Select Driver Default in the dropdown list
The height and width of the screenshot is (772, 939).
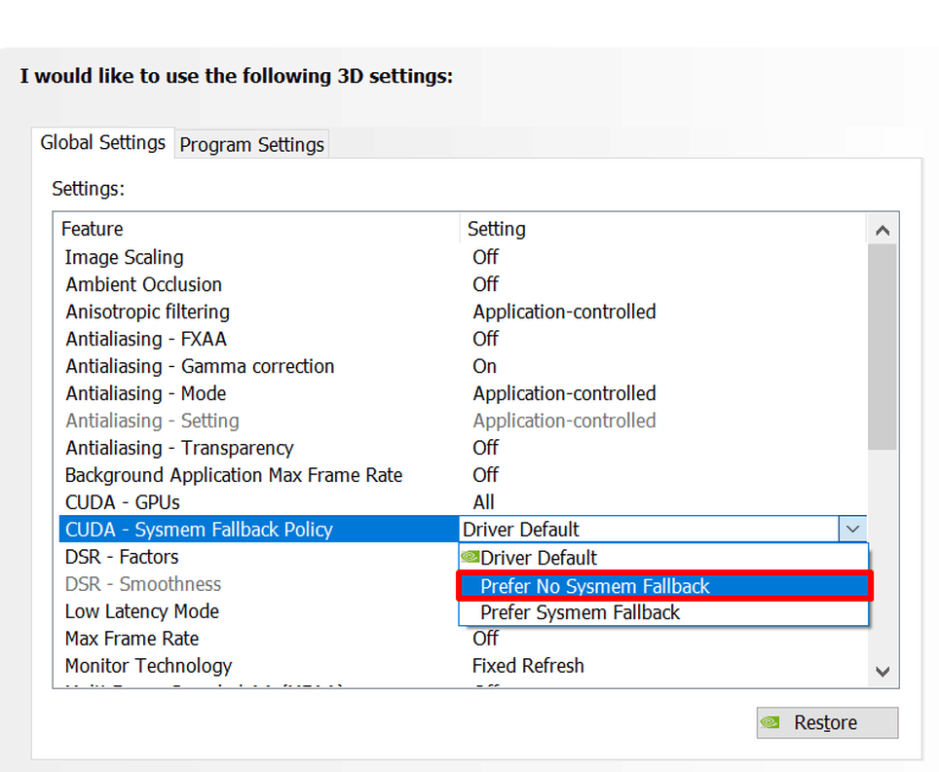(x=663, y=558)
